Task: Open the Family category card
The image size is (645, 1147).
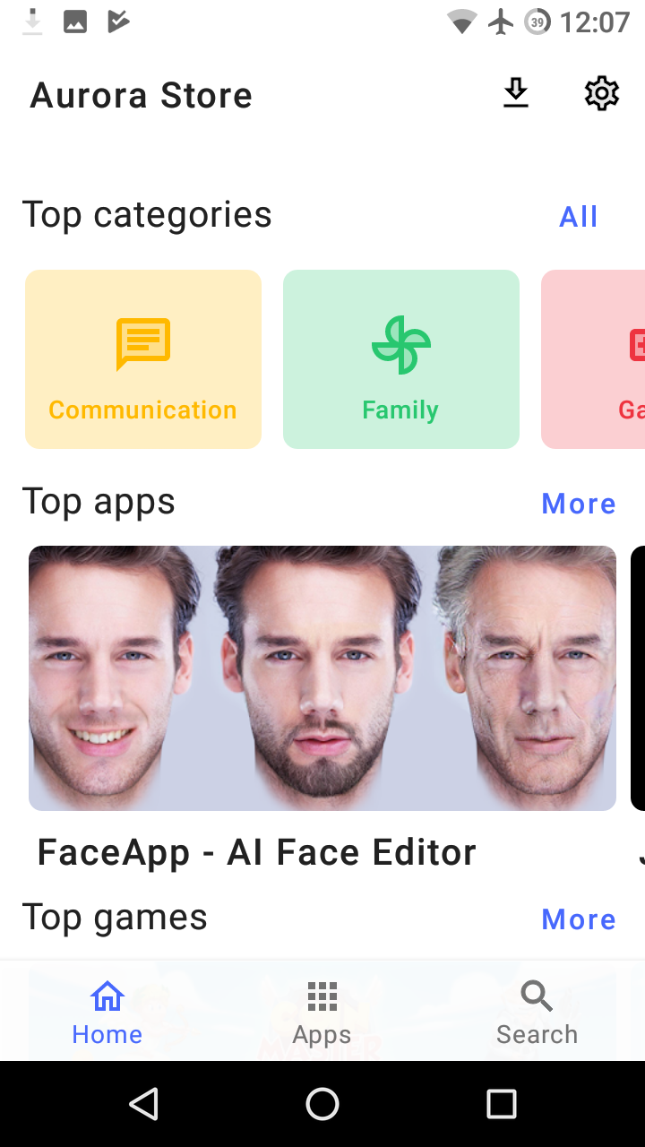Action: (x=401, y=359)
